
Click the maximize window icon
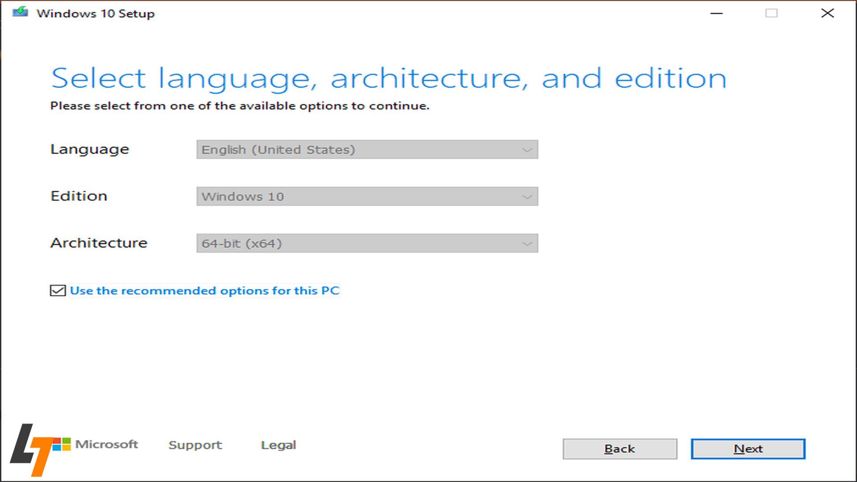click(x=771, y=13)
